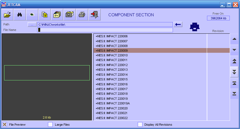Click the eye view icon
240x129 pixels.
pyautogui.click(x=32, y=15)
